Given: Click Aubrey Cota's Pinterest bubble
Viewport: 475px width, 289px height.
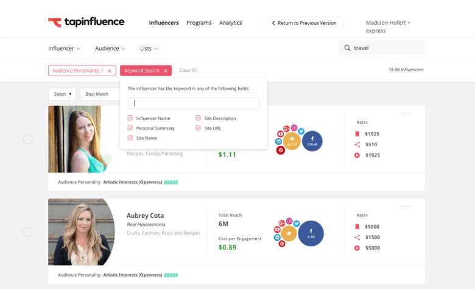Looking at the screenshot, I should click(x=282, y=243).
